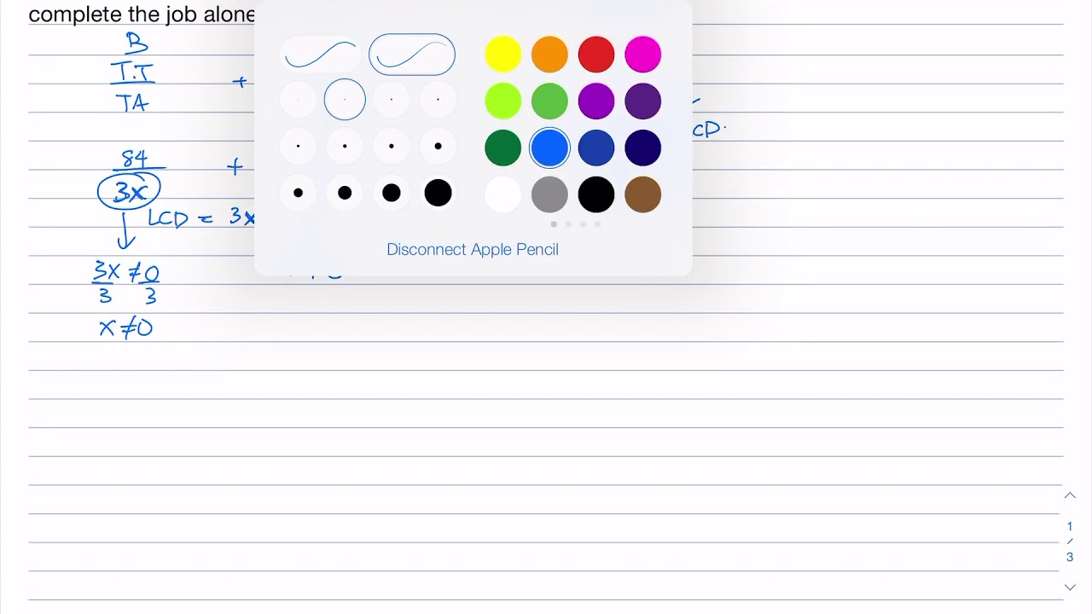Go to second color palette page dot
Viewport: 1092px width, 614px height.
tap(568, 224)
